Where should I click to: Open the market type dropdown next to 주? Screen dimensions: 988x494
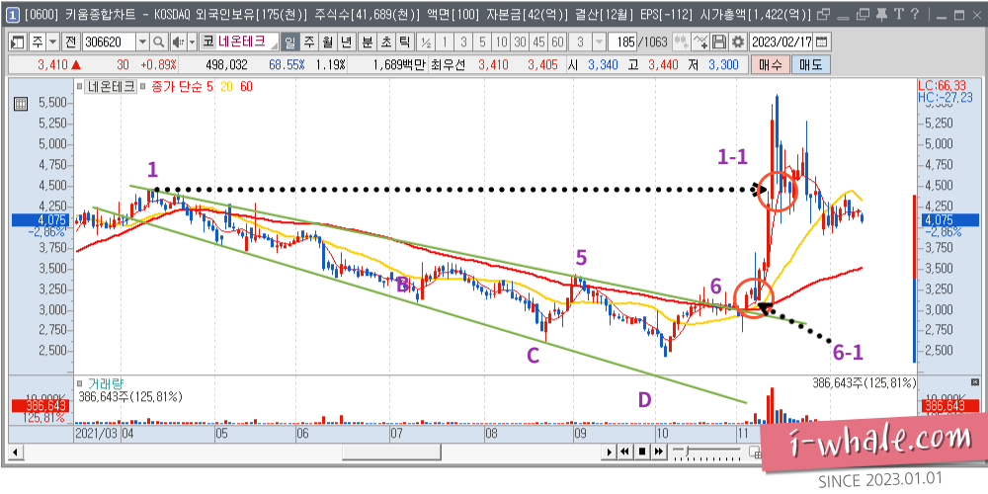click(53, 42)
